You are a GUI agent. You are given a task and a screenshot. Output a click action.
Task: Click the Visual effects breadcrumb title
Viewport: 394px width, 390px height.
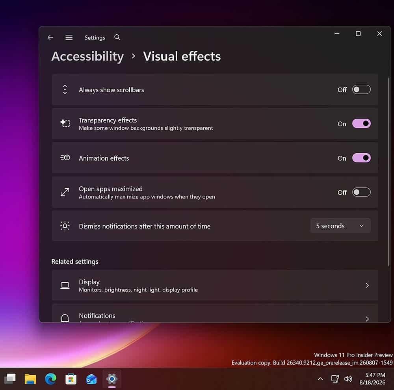pos(182,56)
